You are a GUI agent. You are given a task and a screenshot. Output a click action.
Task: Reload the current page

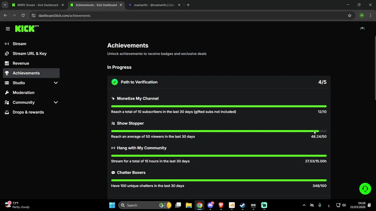tap(23, 16)
